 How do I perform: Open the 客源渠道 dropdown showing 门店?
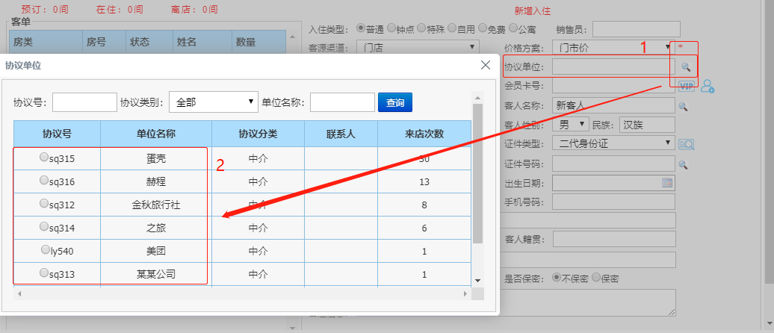tap(418, 48)
